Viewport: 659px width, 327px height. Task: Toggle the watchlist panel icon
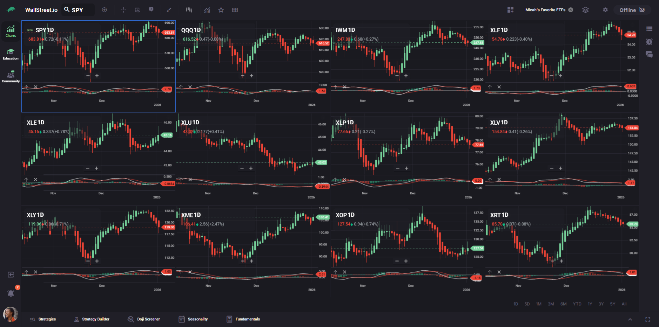tap(649, 29)
